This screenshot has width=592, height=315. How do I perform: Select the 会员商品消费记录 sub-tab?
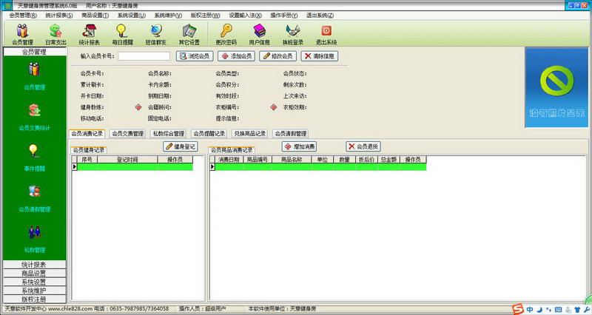click(x=232, y=150)
